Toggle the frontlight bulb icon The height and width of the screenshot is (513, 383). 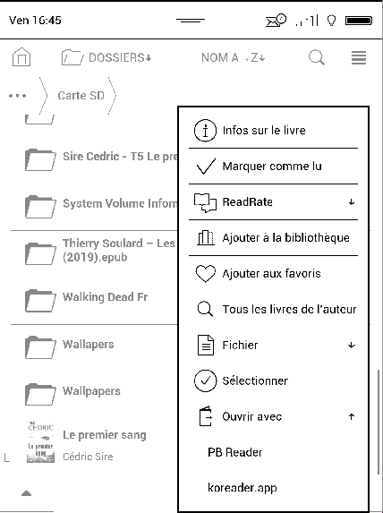tap(332, 21)
